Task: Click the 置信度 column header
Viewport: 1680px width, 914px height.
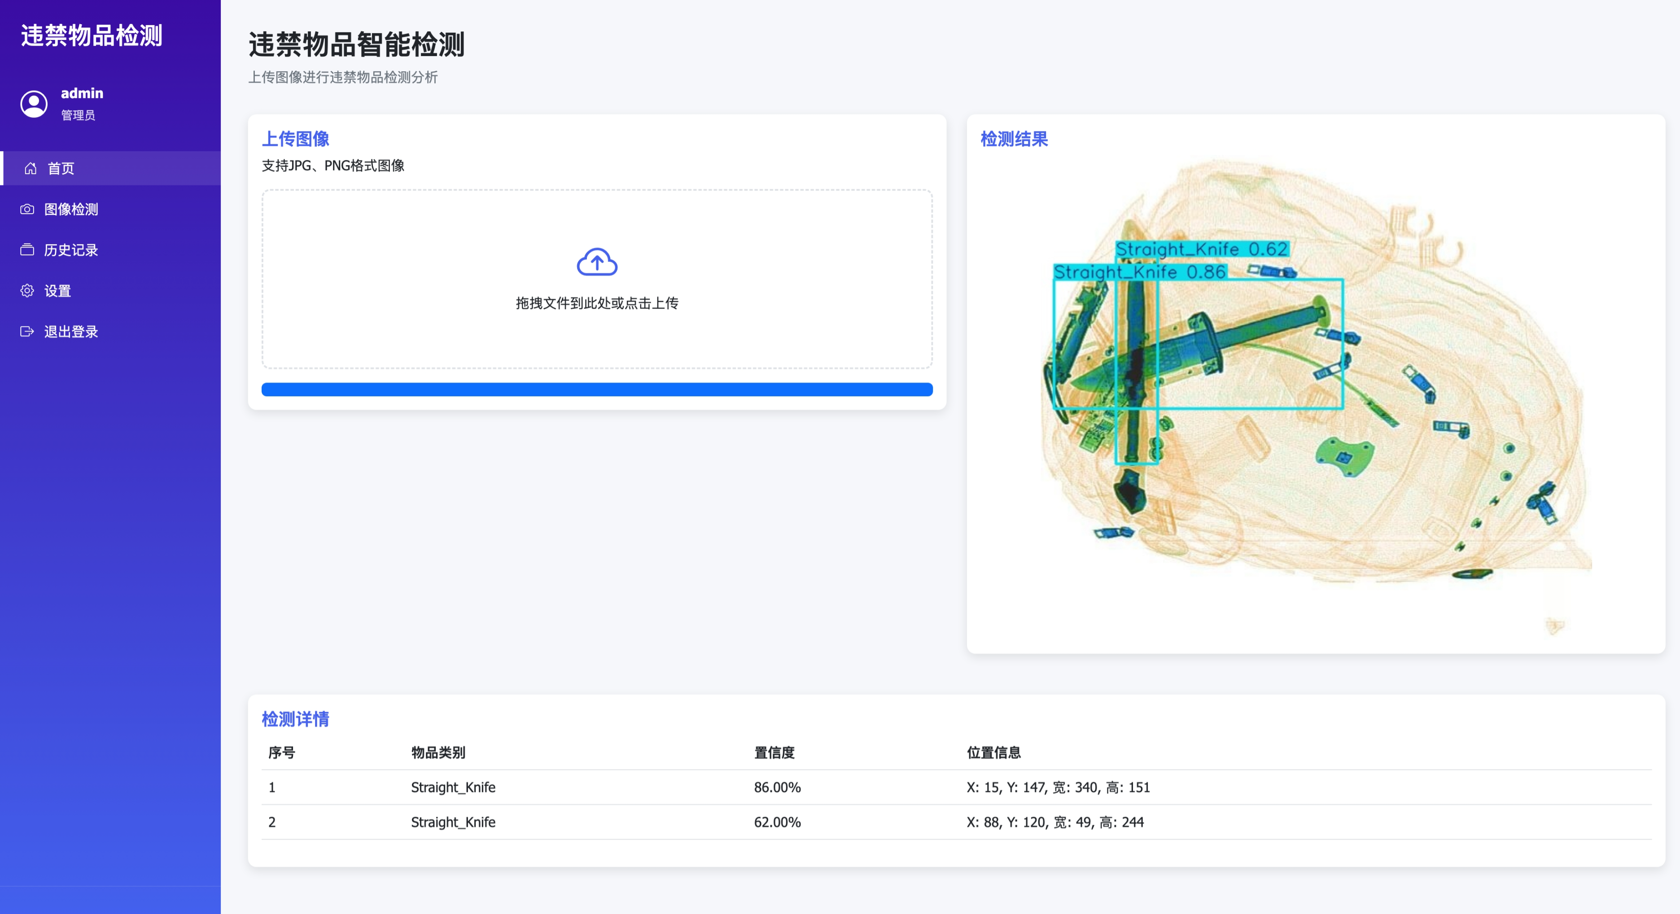Action: pos(774,752)
